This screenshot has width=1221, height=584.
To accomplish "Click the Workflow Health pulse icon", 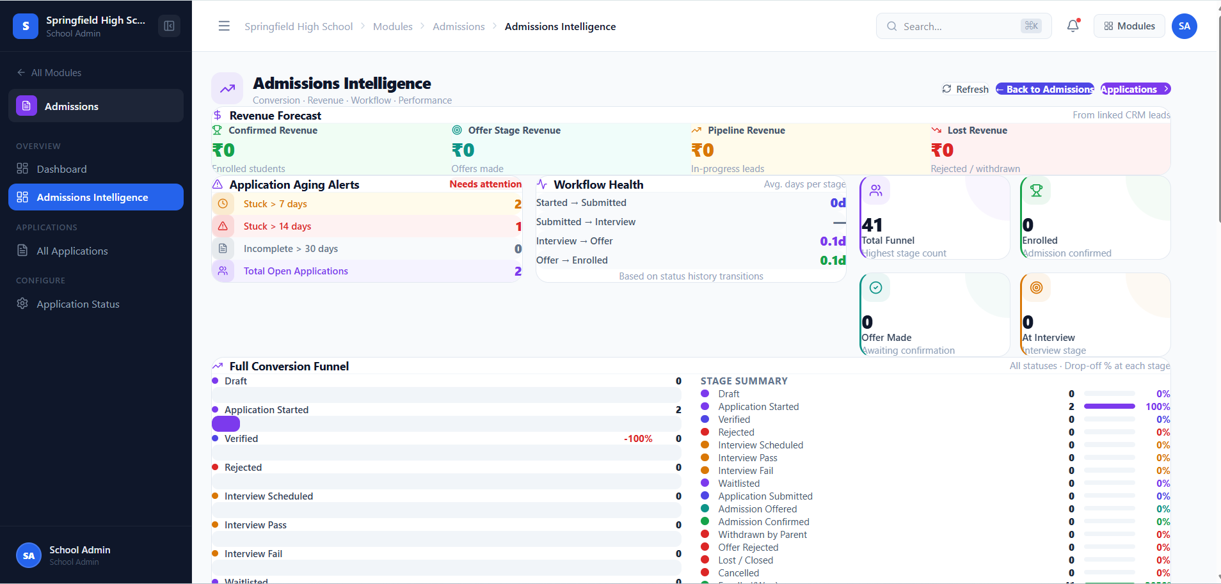I will [x=542, y=184].
